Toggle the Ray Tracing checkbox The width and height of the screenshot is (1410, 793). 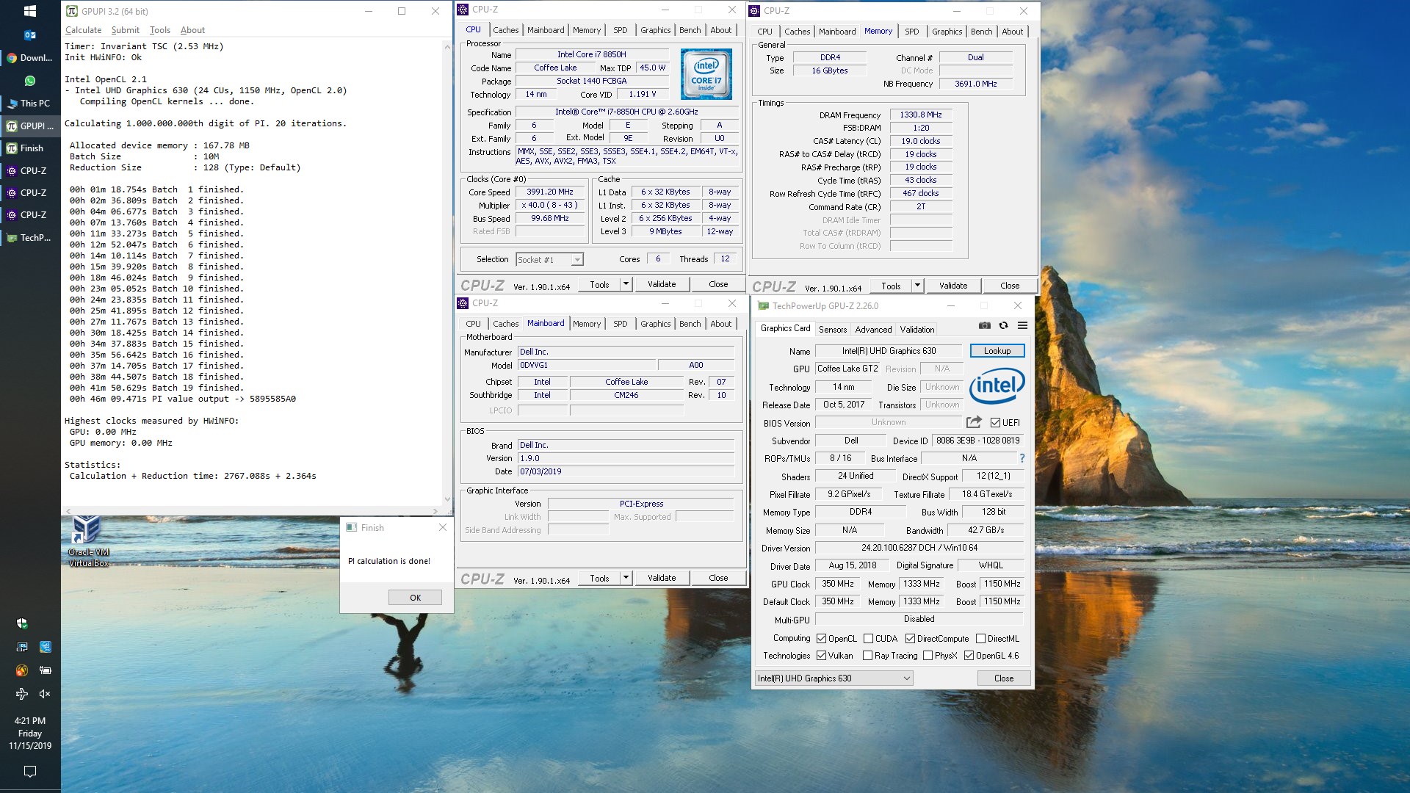coord(867,656)
